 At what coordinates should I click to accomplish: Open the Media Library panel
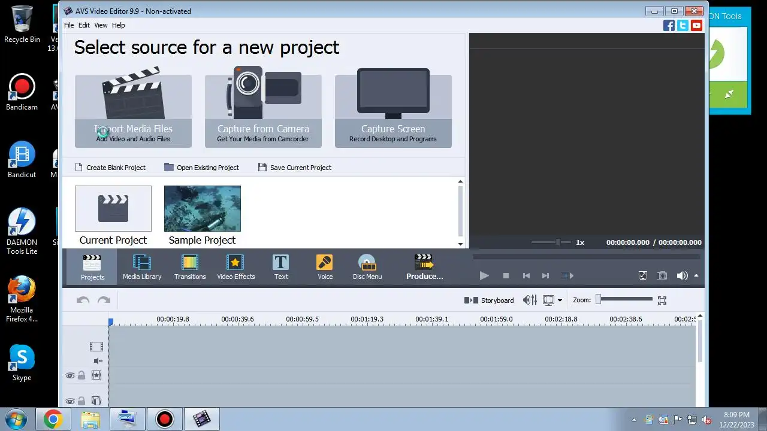(142, 267)
